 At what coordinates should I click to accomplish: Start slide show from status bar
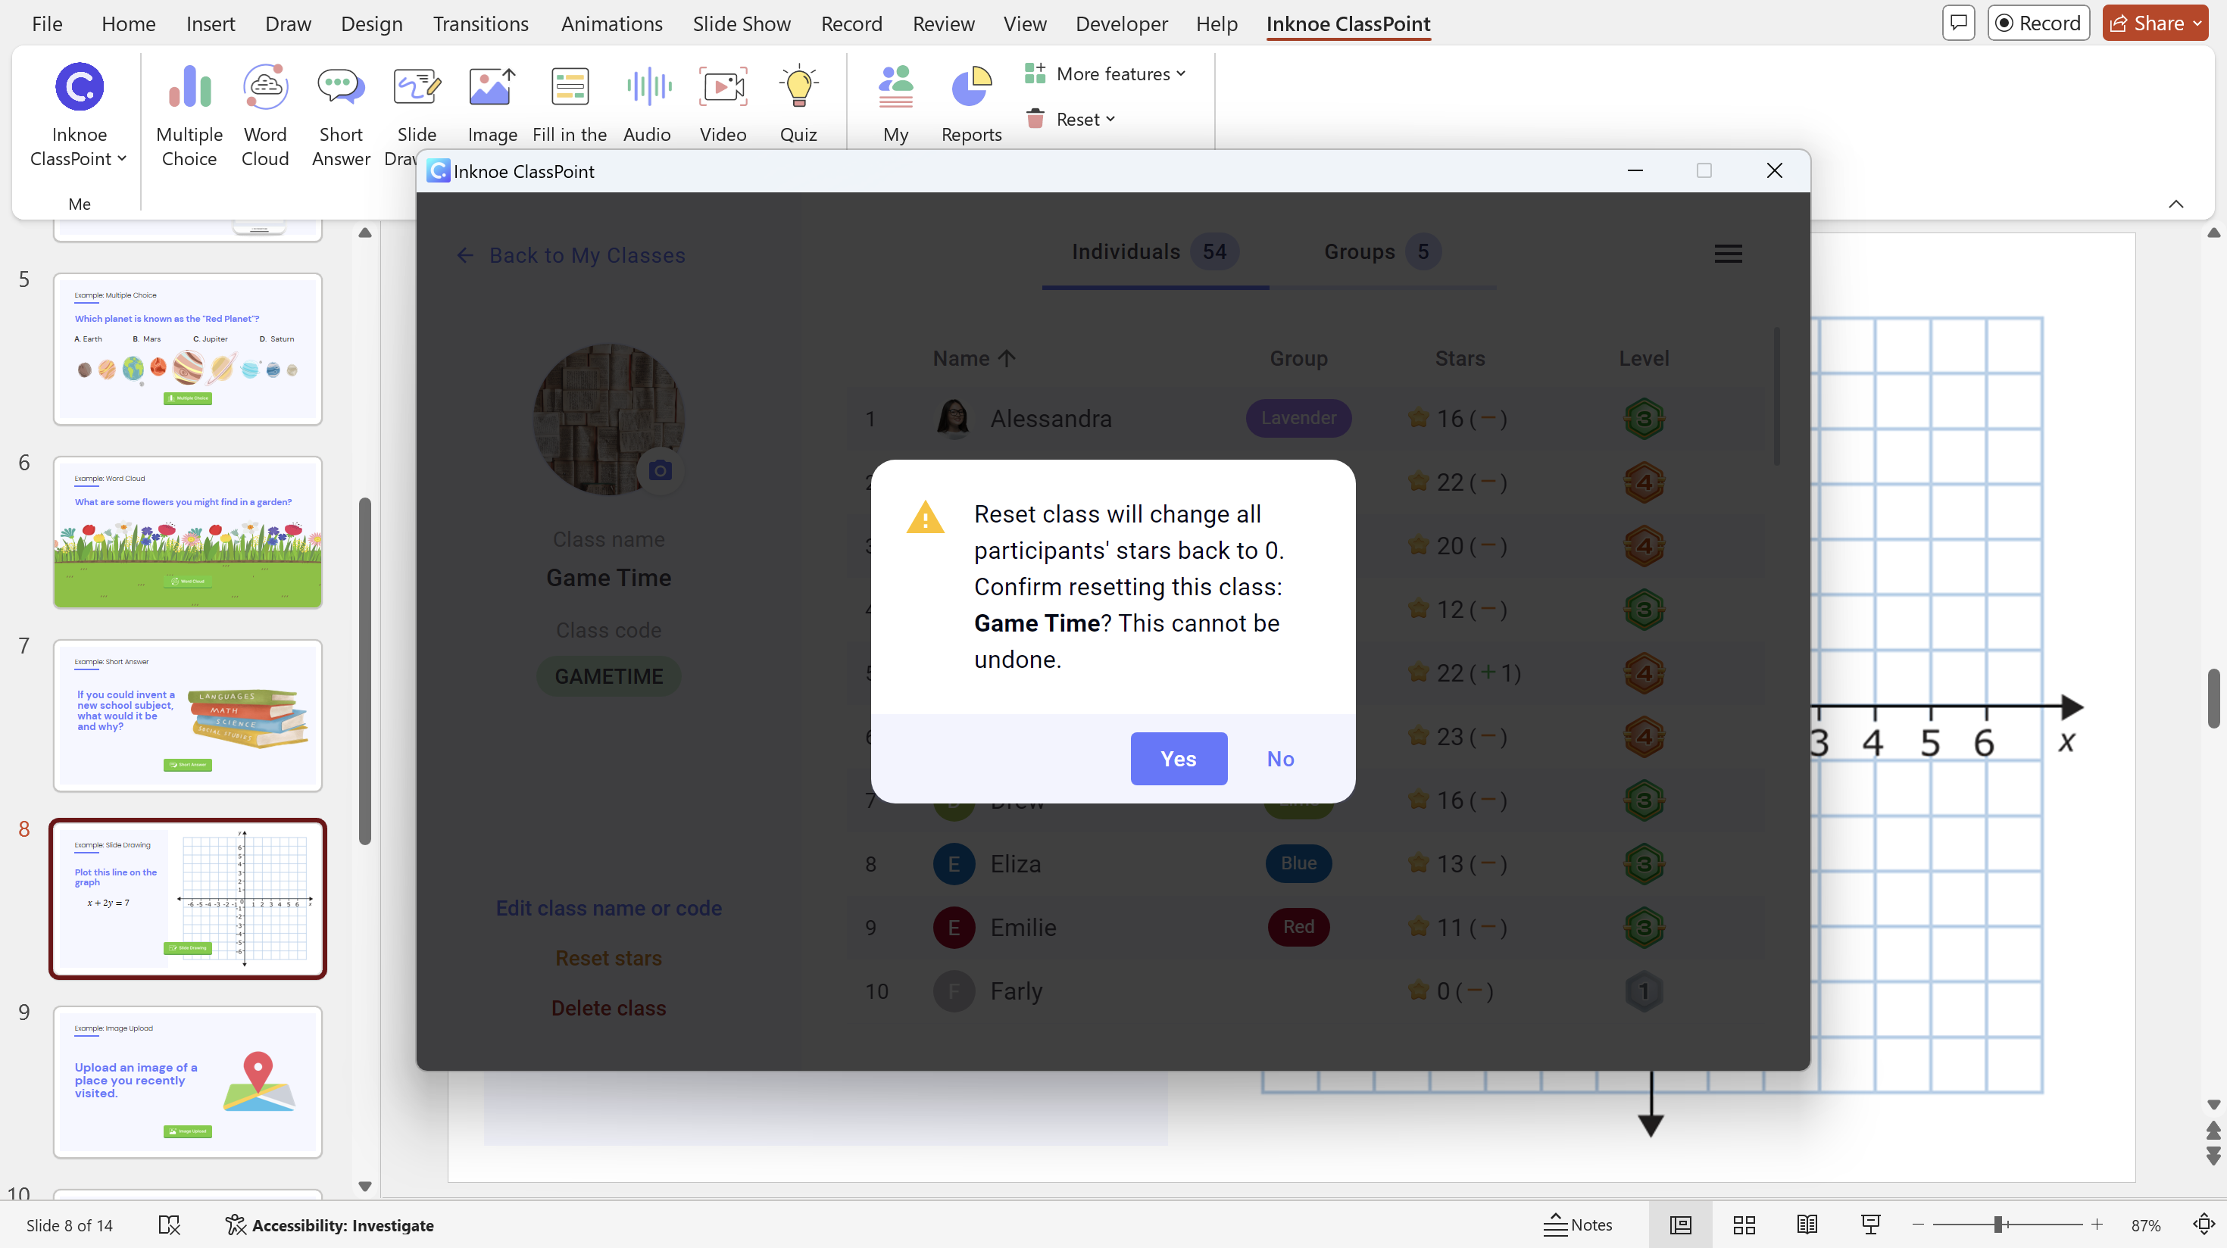click(x=1870, y=1224)
